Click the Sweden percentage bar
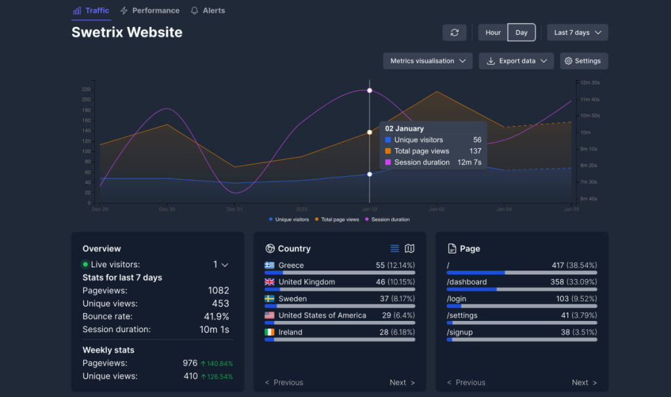The height and width of the screenshot is (397, 671). [340, 306]
